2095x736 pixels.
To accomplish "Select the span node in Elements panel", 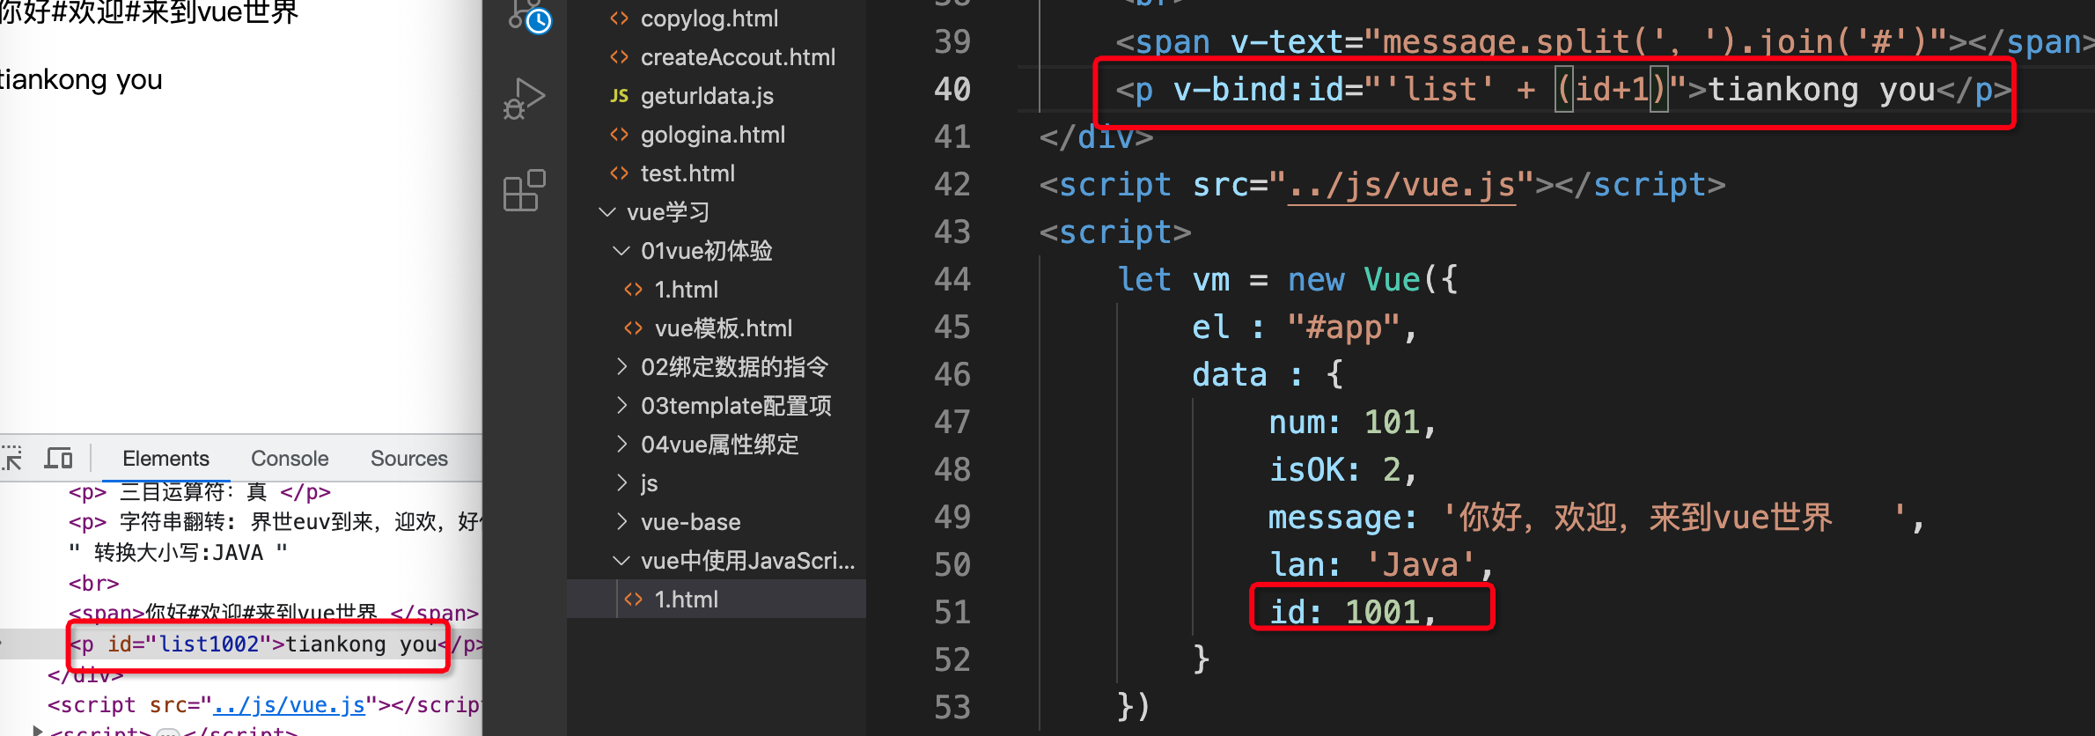I will 274,613.
